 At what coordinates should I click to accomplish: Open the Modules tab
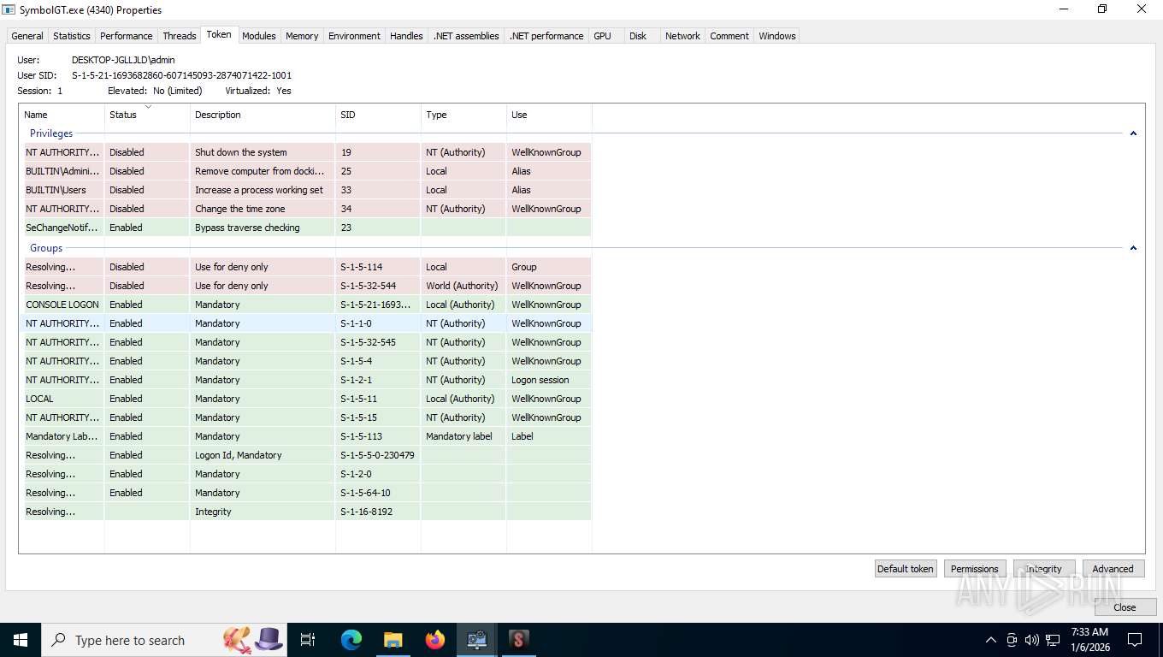pos(259,36)
